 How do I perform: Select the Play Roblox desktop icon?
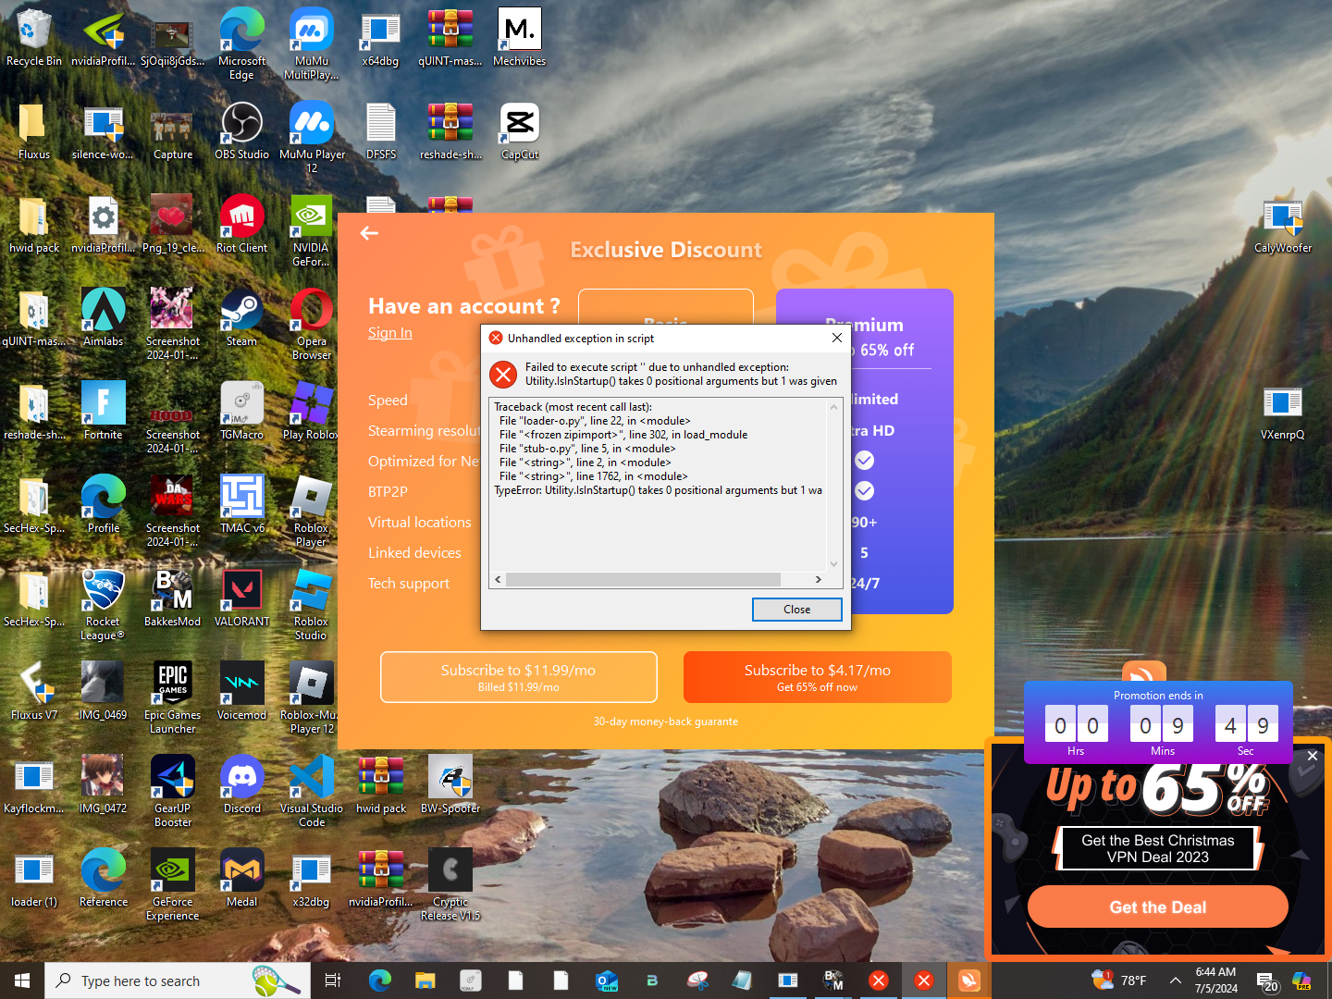tap(311, 413)
